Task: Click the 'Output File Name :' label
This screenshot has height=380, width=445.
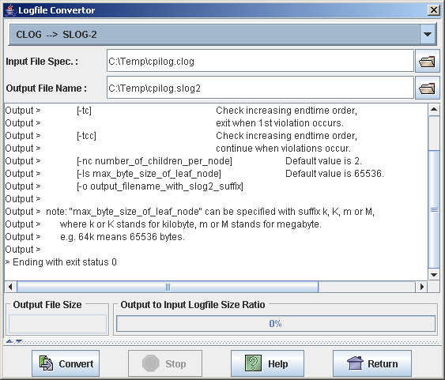Action: click(47, 88)
